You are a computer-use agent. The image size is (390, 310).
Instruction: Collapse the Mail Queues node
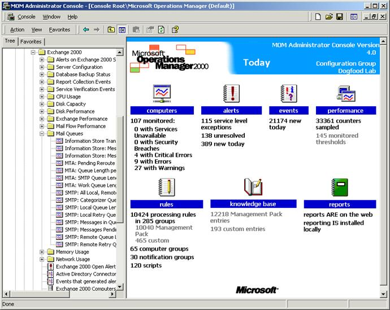tap(42, 134)
